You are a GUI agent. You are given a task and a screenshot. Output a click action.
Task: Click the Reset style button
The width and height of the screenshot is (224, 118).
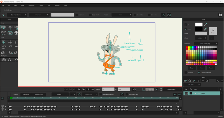click(211, 68)
